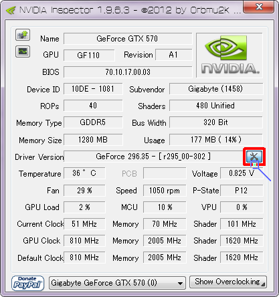Click the GPU selector dropdown arrow

click(x=180, y=284)
